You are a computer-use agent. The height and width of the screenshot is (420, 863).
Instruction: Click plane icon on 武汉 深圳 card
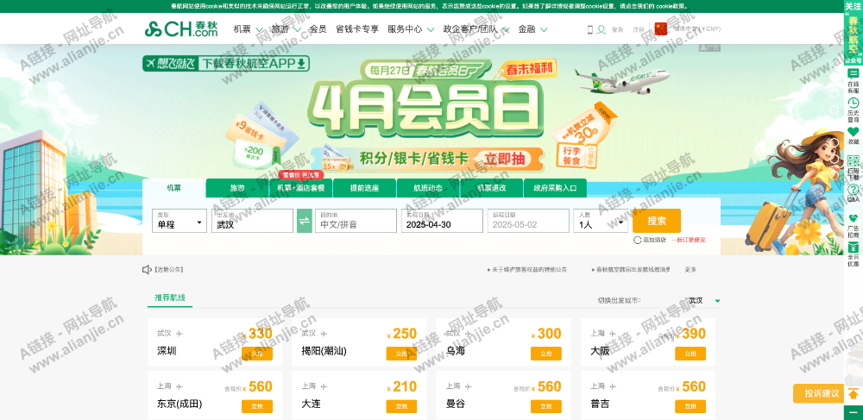point(180,333)
